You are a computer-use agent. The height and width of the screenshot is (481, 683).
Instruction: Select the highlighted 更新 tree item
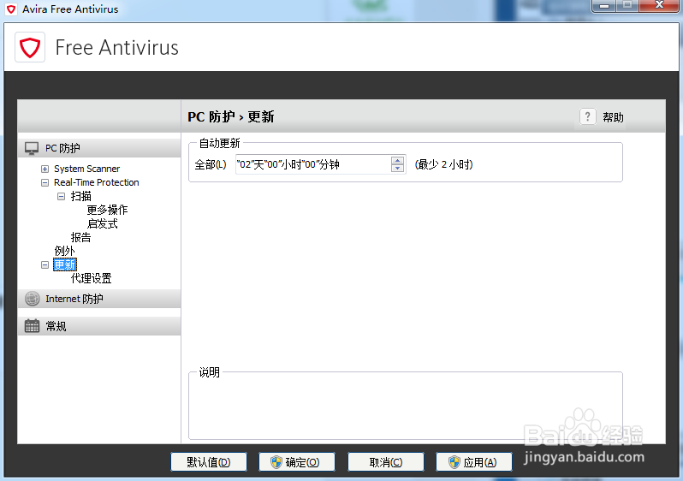65,264
